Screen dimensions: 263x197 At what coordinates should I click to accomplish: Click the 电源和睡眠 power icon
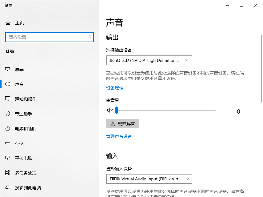pyautogui.click(x=8, y=128)
